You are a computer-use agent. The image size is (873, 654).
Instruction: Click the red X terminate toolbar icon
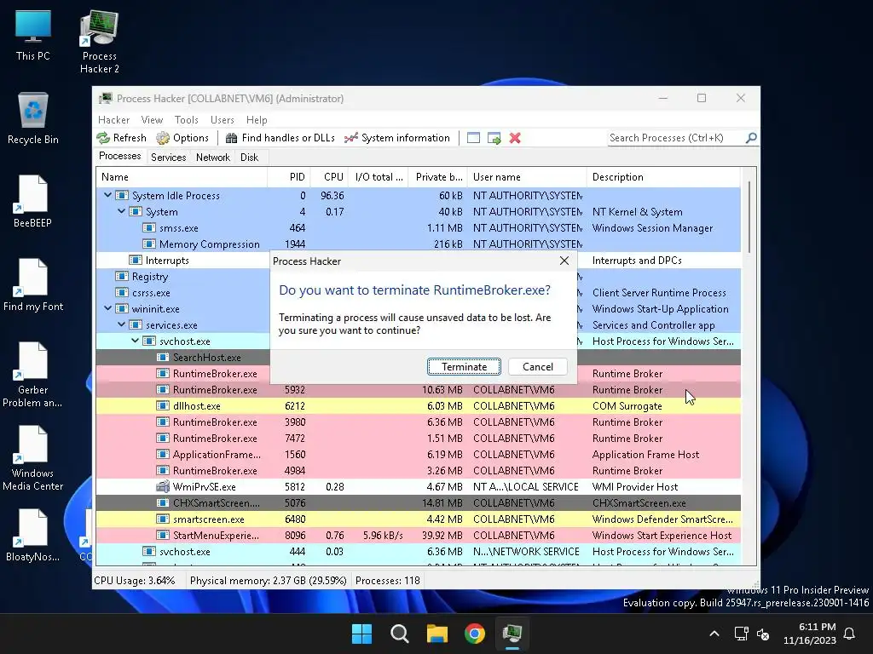click(x=515, y=138)
